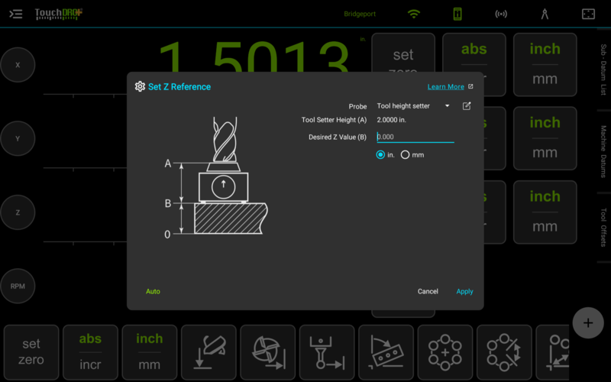Screen dimensions: 611x382
Task: Open the hole grid pattern function
Action: [552, 352]
